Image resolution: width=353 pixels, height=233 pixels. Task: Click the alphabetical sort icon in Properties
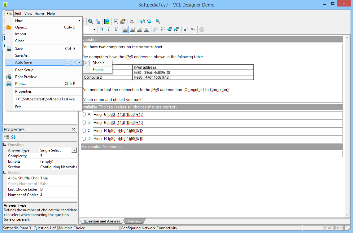14,137
